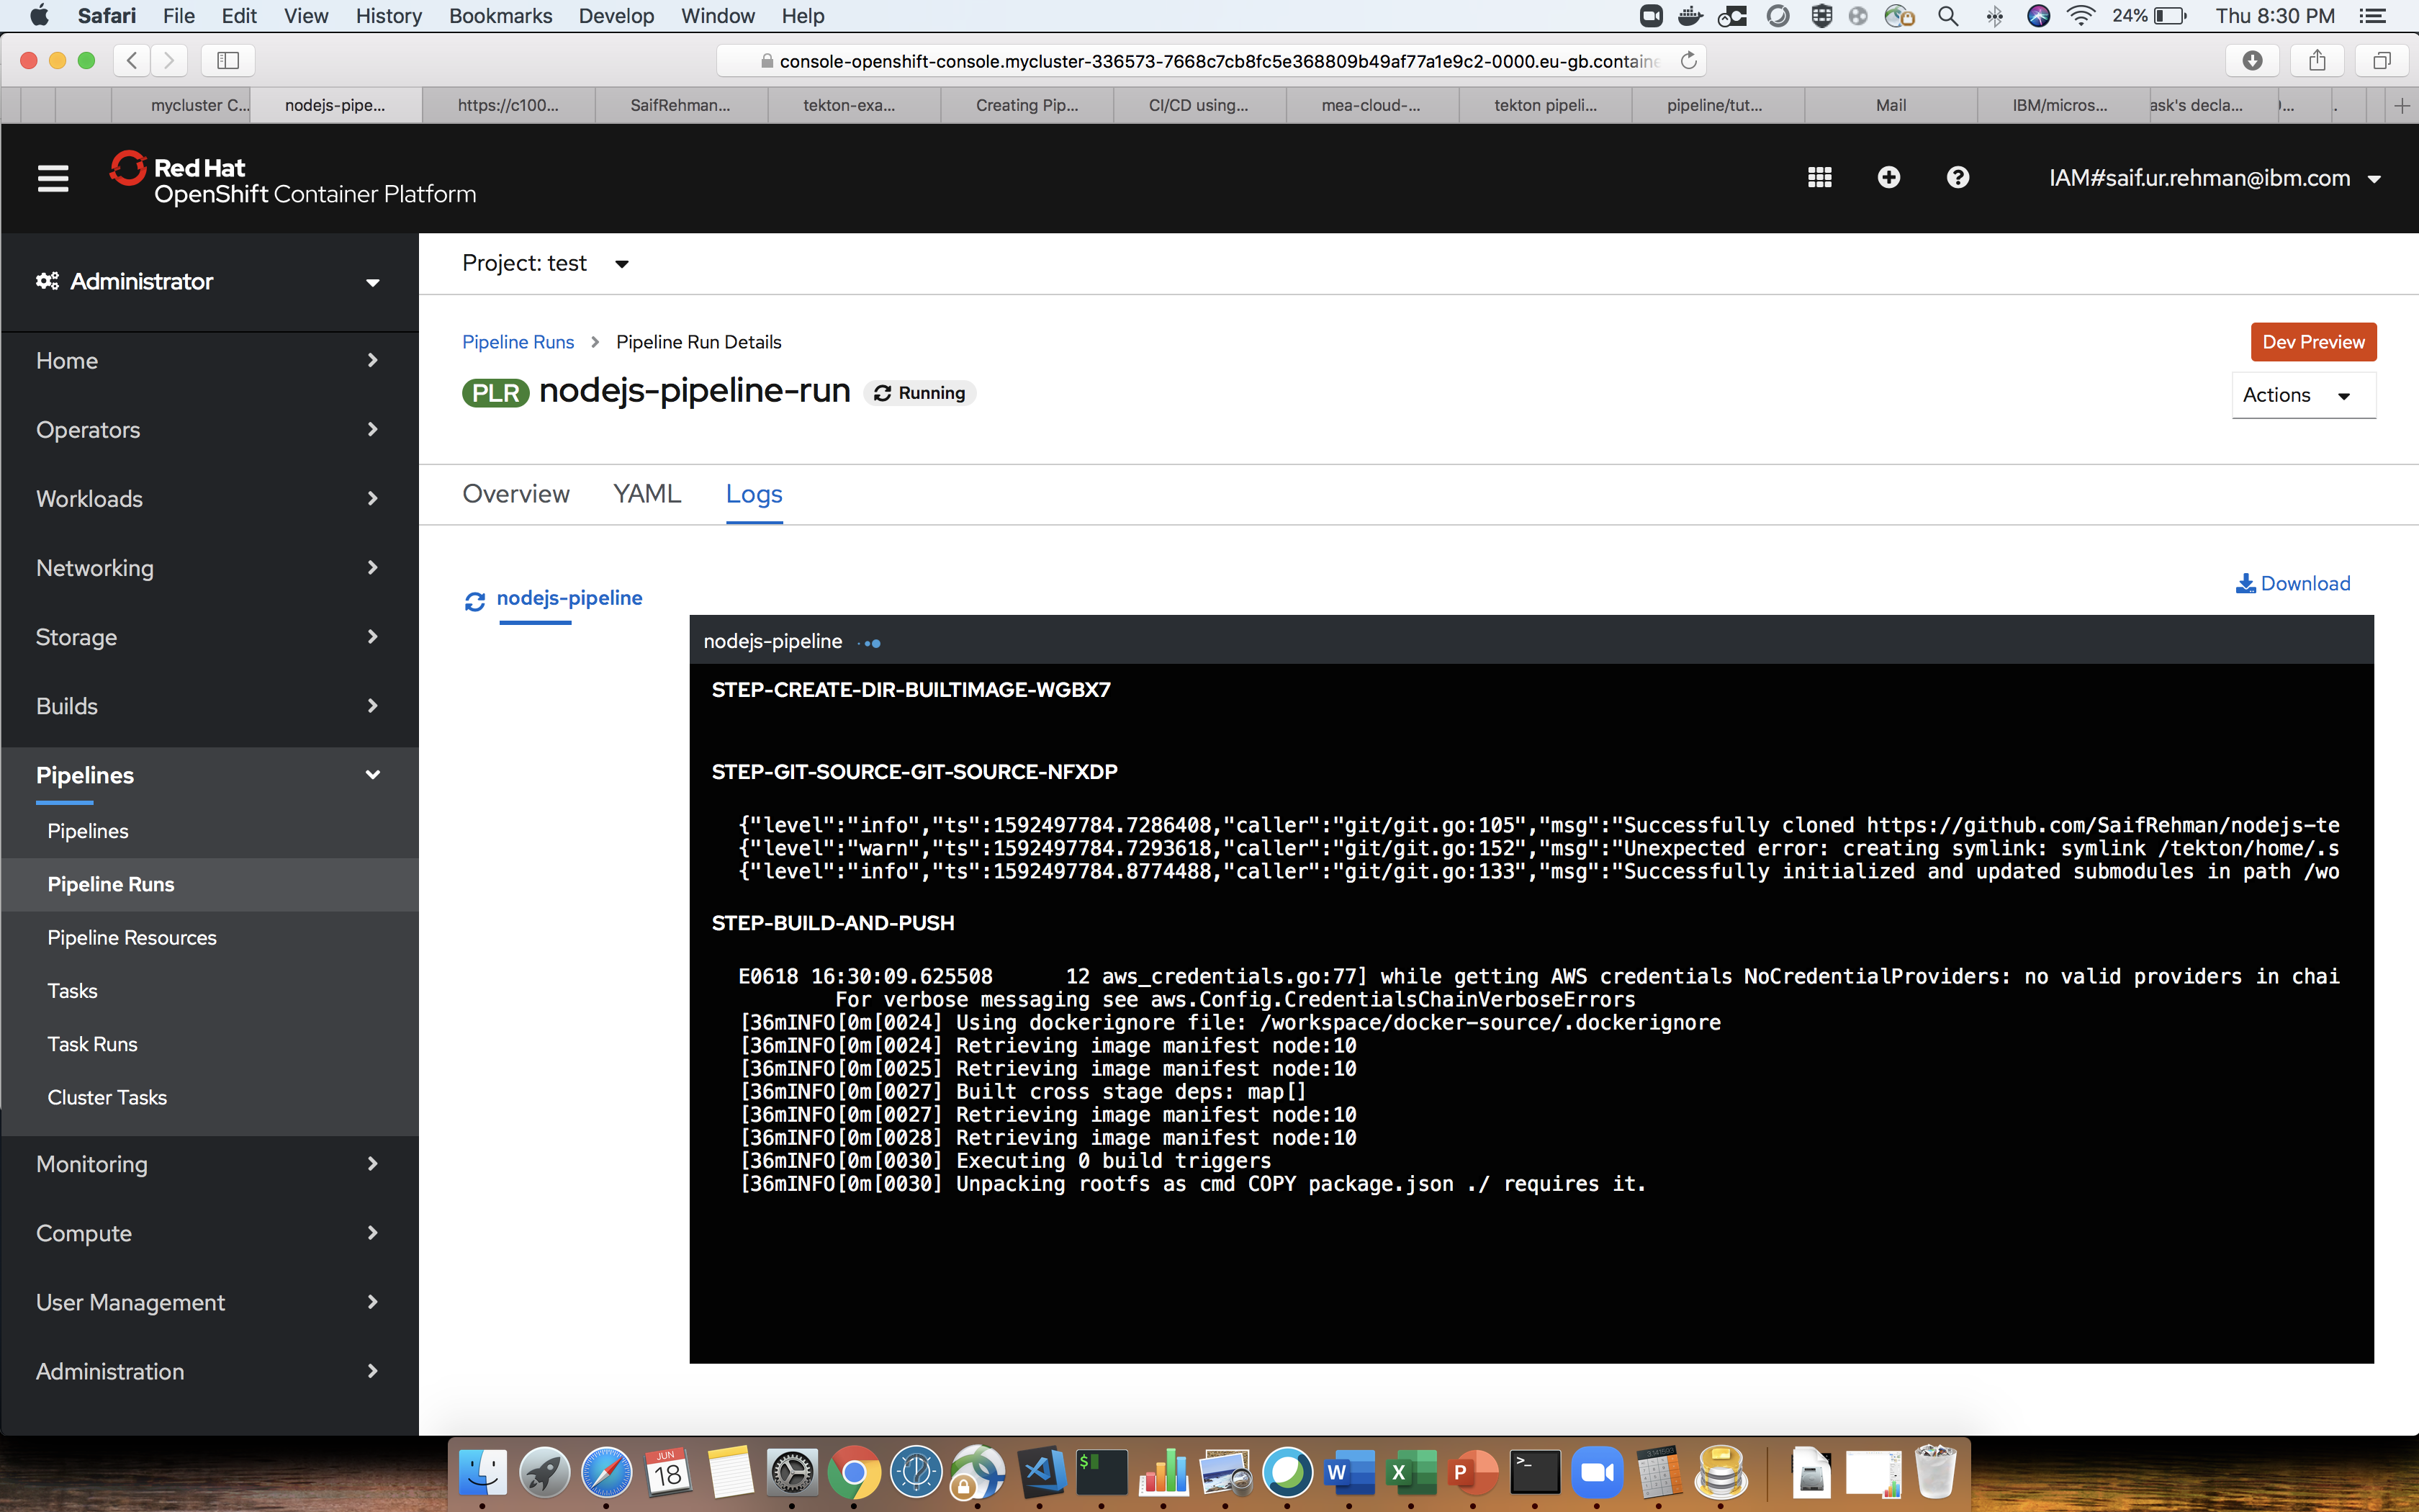Click the plus import icon in header
2419x1512 pixels.
(x=1888, y=178)
